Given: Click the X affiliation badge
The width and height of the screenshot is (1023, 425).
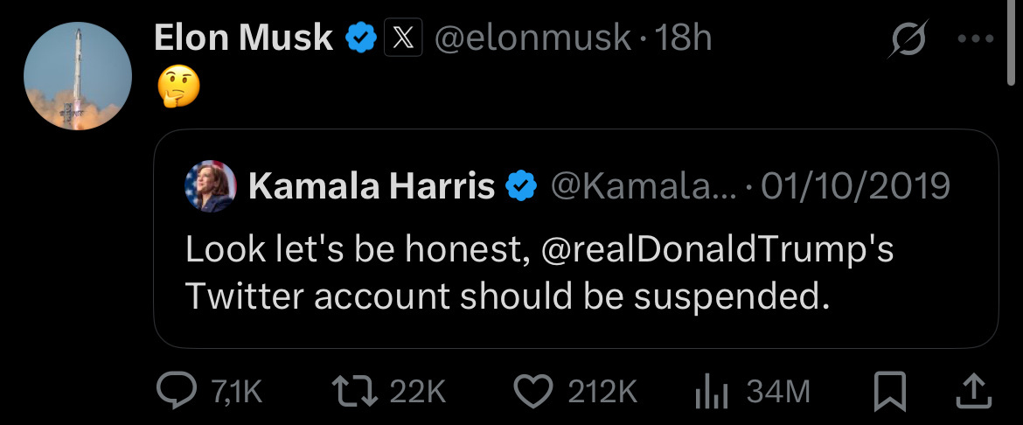Looking at the screenshot, I should tap(403, 38).
